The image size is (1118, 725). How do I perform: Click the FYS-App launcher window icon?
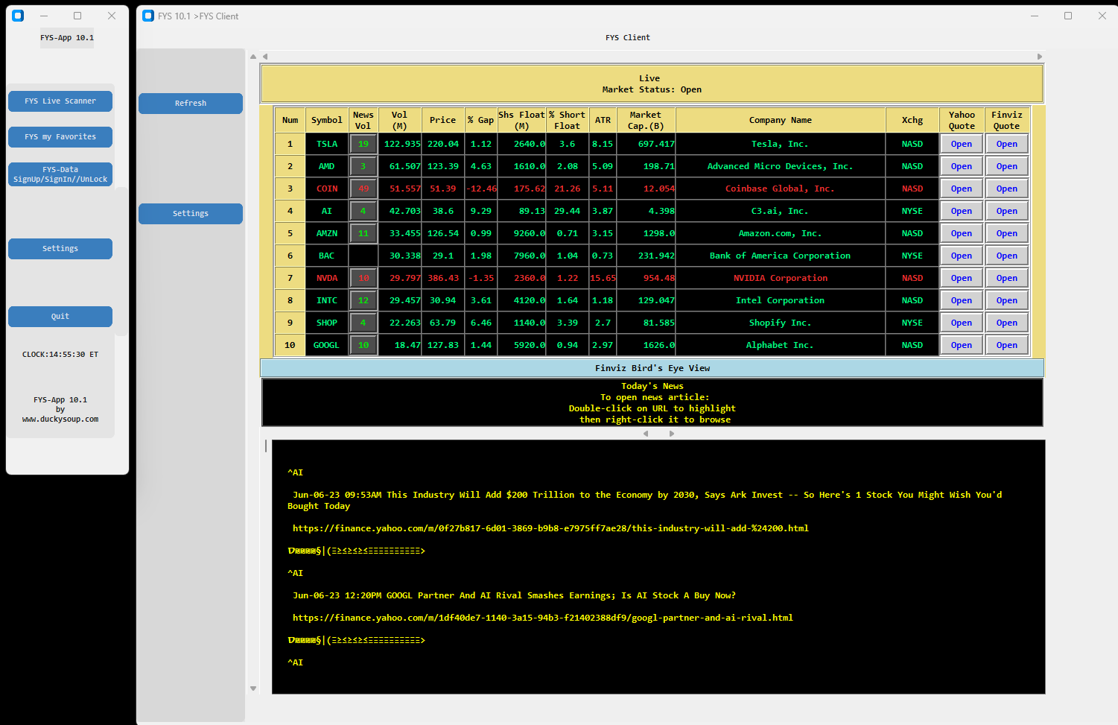click(18, 15)
